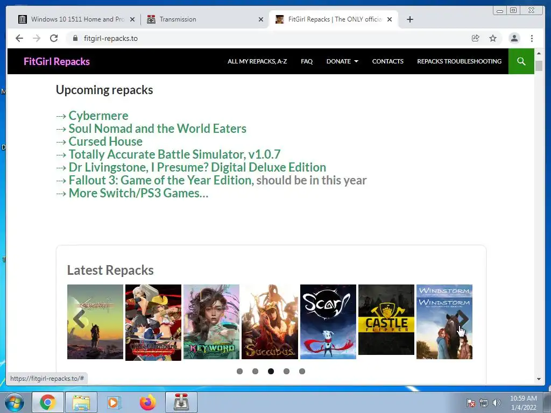Click the carousel next arrow on Latest Repacks

pyautogui.click(x=463, y=319)
